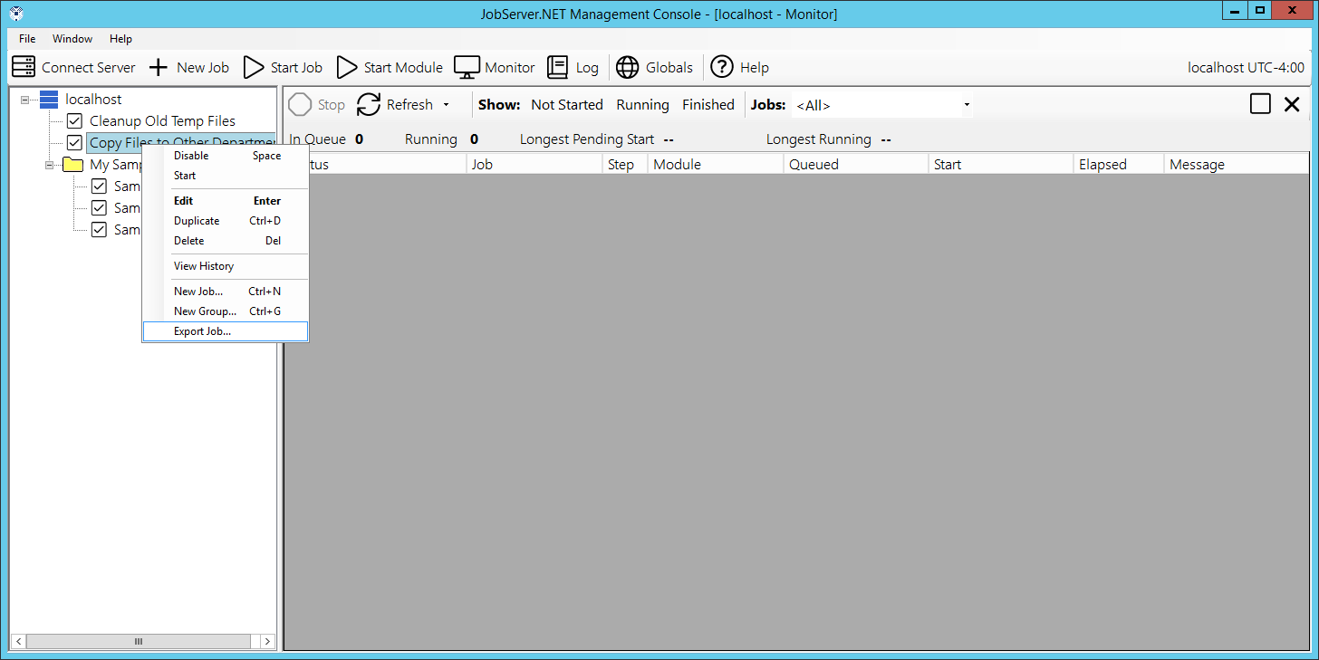
Task: Uncheck the Cleanup Old Temp Files checkbox
Action: (x=74, y=121)
